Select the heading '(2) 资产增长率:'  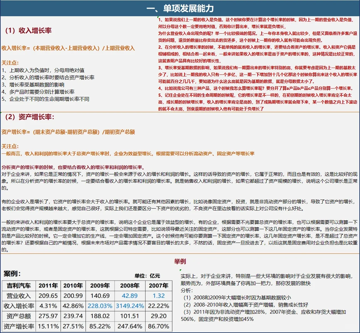pos(30,117)
